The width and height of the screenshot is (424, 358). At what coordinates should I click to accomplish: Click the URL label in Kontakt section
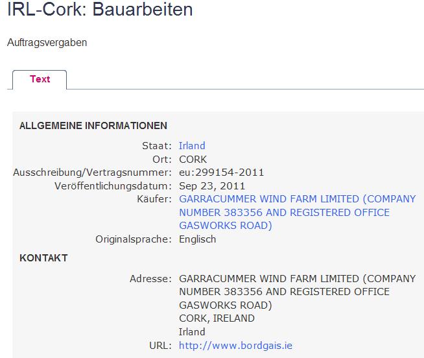pos(161,346)
